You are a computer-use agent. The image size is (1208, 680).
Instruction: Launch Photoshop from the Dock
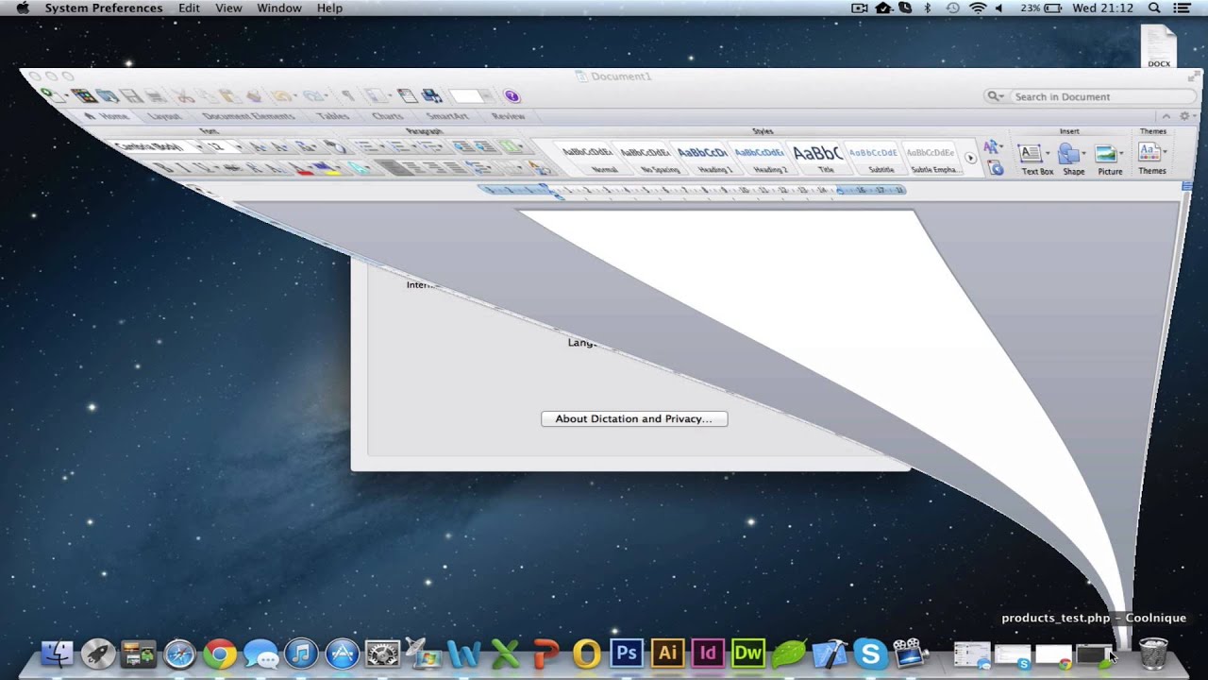click(x=627, y=653)
